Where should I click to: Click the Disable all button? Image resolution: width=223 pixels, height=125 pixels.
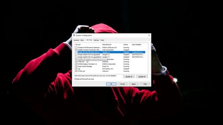pyautogui.click(x=142, y=77)
